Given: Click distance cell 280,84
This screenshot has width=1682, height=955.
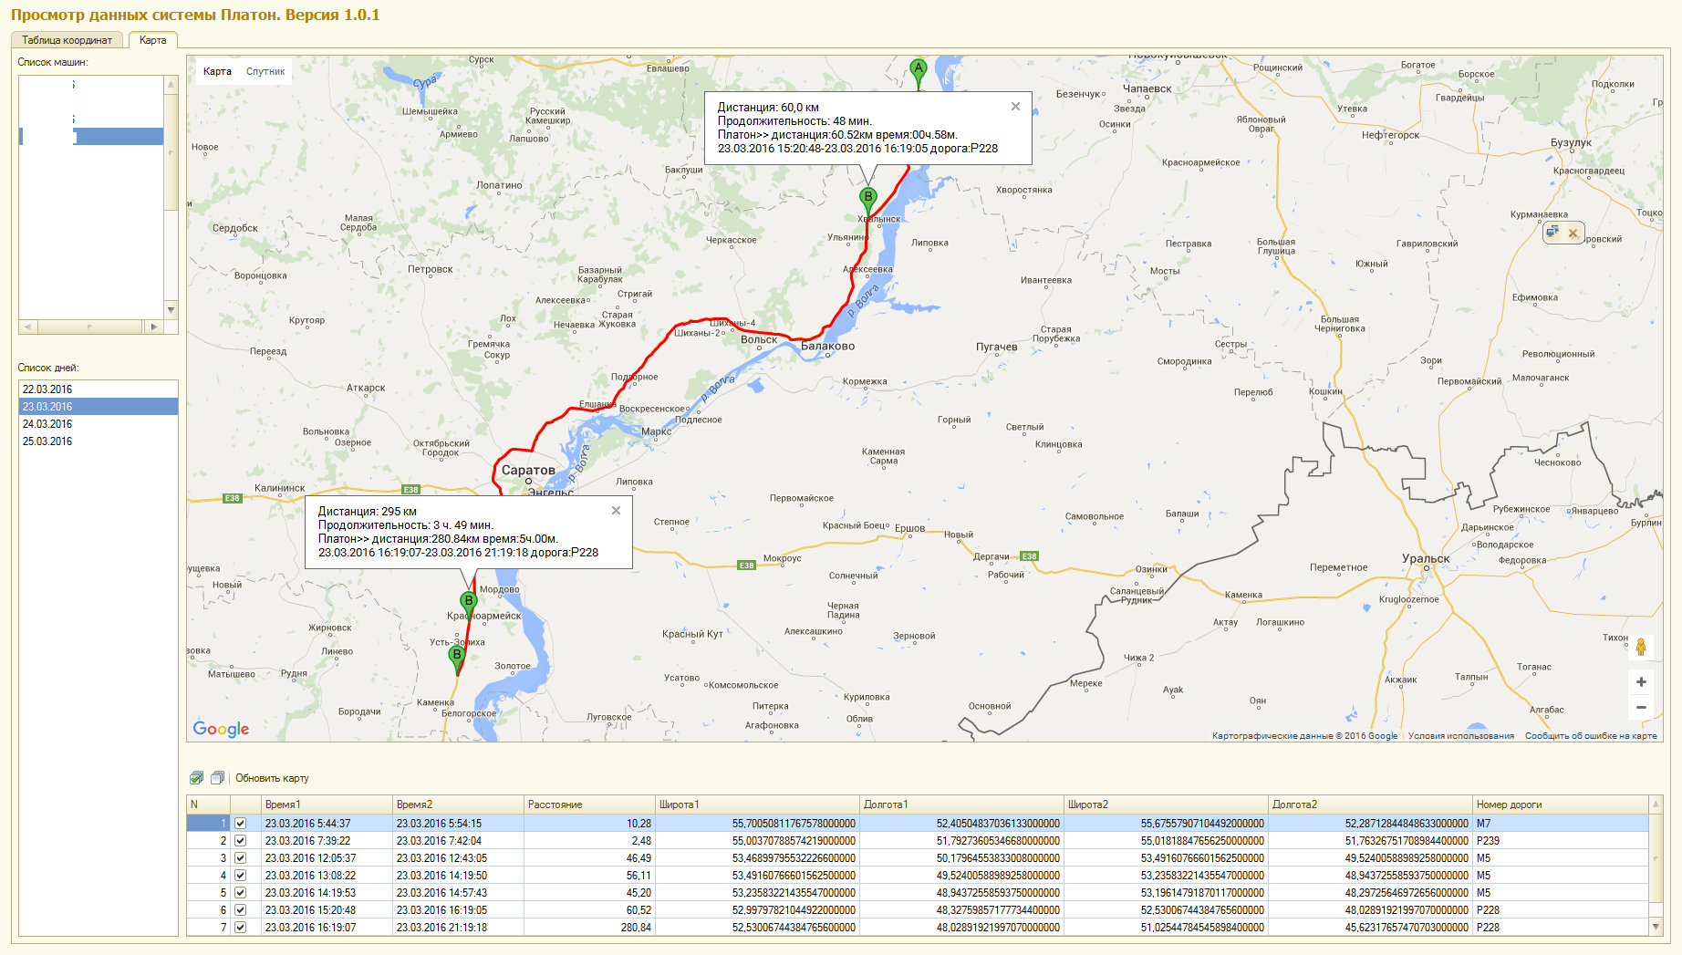Looking at the screenshot, I should point(589,928).
